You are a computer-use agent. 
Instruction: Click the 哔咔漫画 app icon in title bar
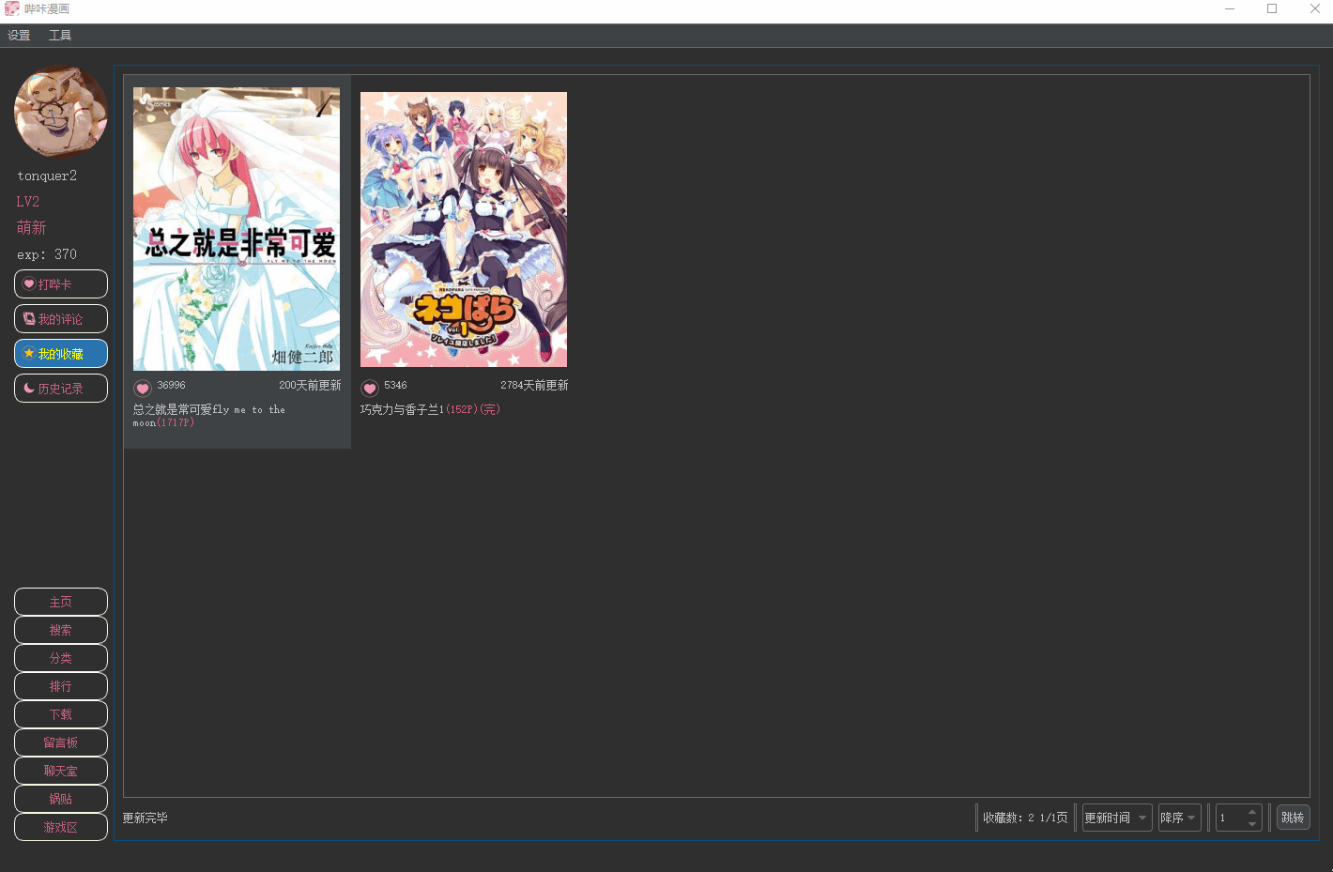12,8
